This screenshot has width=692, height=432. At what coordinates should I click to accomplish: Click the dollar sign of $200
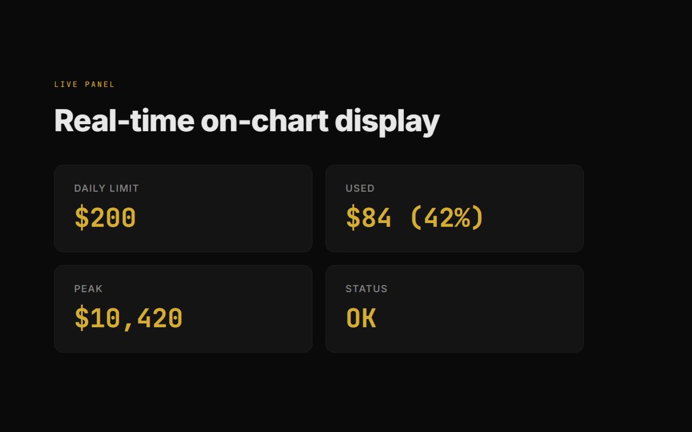pos(82,218)
